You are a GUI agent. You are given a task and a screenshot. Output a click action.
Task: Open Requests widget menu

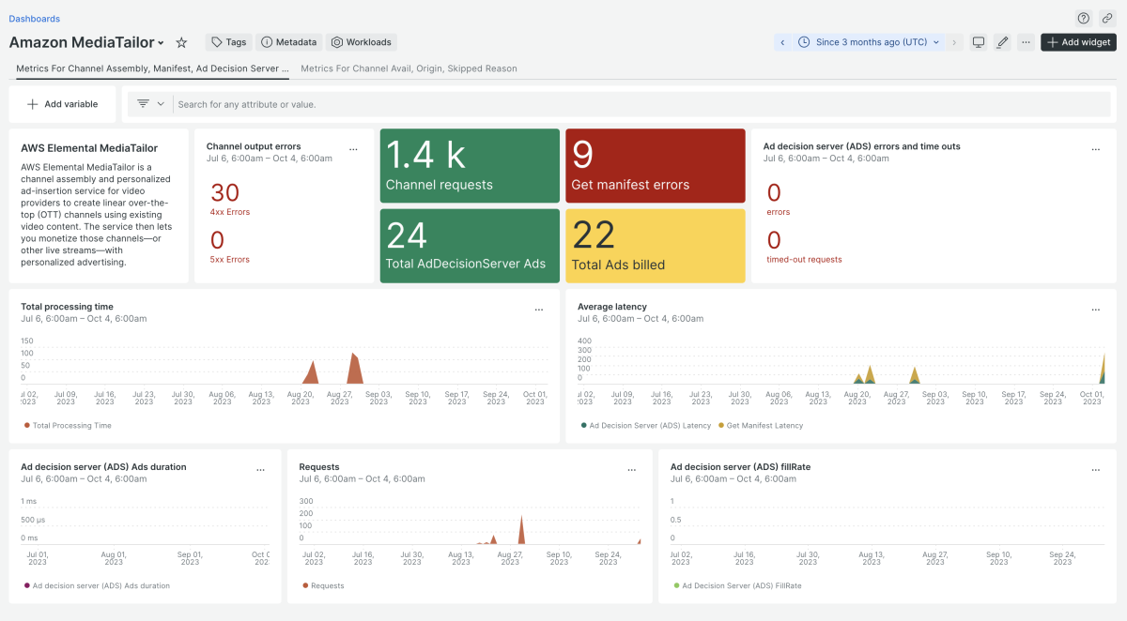632,470
